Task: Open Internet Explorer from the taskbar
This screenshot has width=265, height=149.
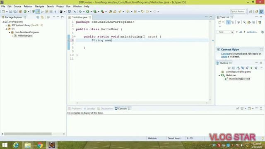Action: pos(16,145)
